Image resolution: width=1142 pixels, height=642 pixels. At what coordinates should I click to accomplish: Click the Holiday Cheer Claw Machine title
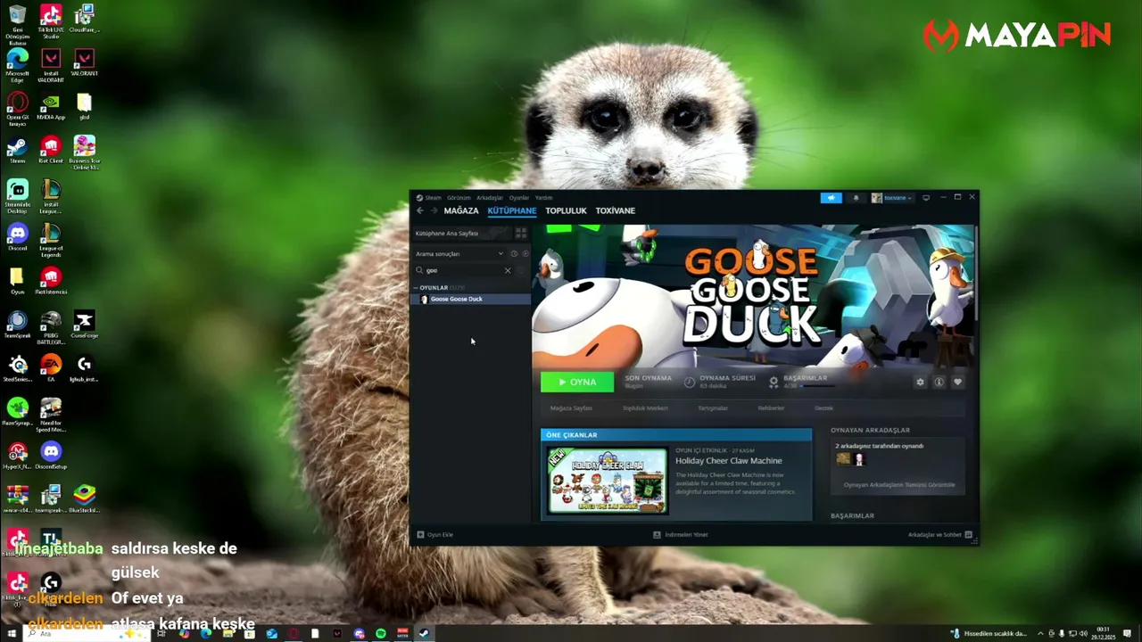pos(728,461)
